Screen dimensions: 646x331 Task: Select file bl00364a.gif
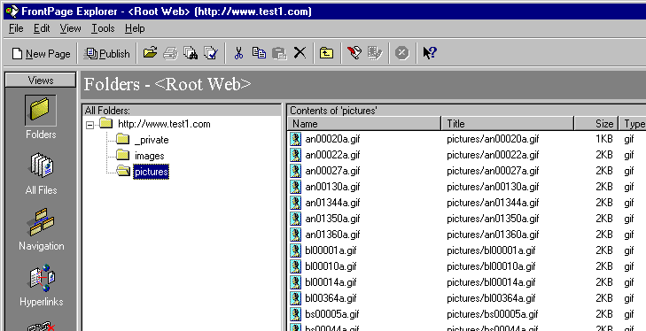[331, 298]
